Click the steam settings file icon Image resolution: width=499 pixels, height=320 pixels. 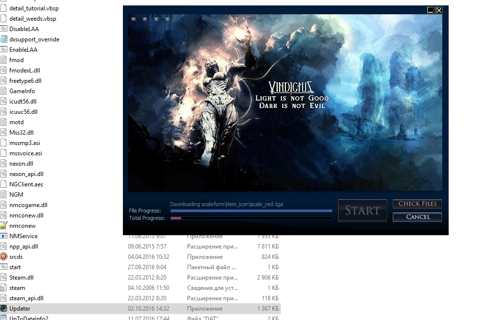click(3, 288)
